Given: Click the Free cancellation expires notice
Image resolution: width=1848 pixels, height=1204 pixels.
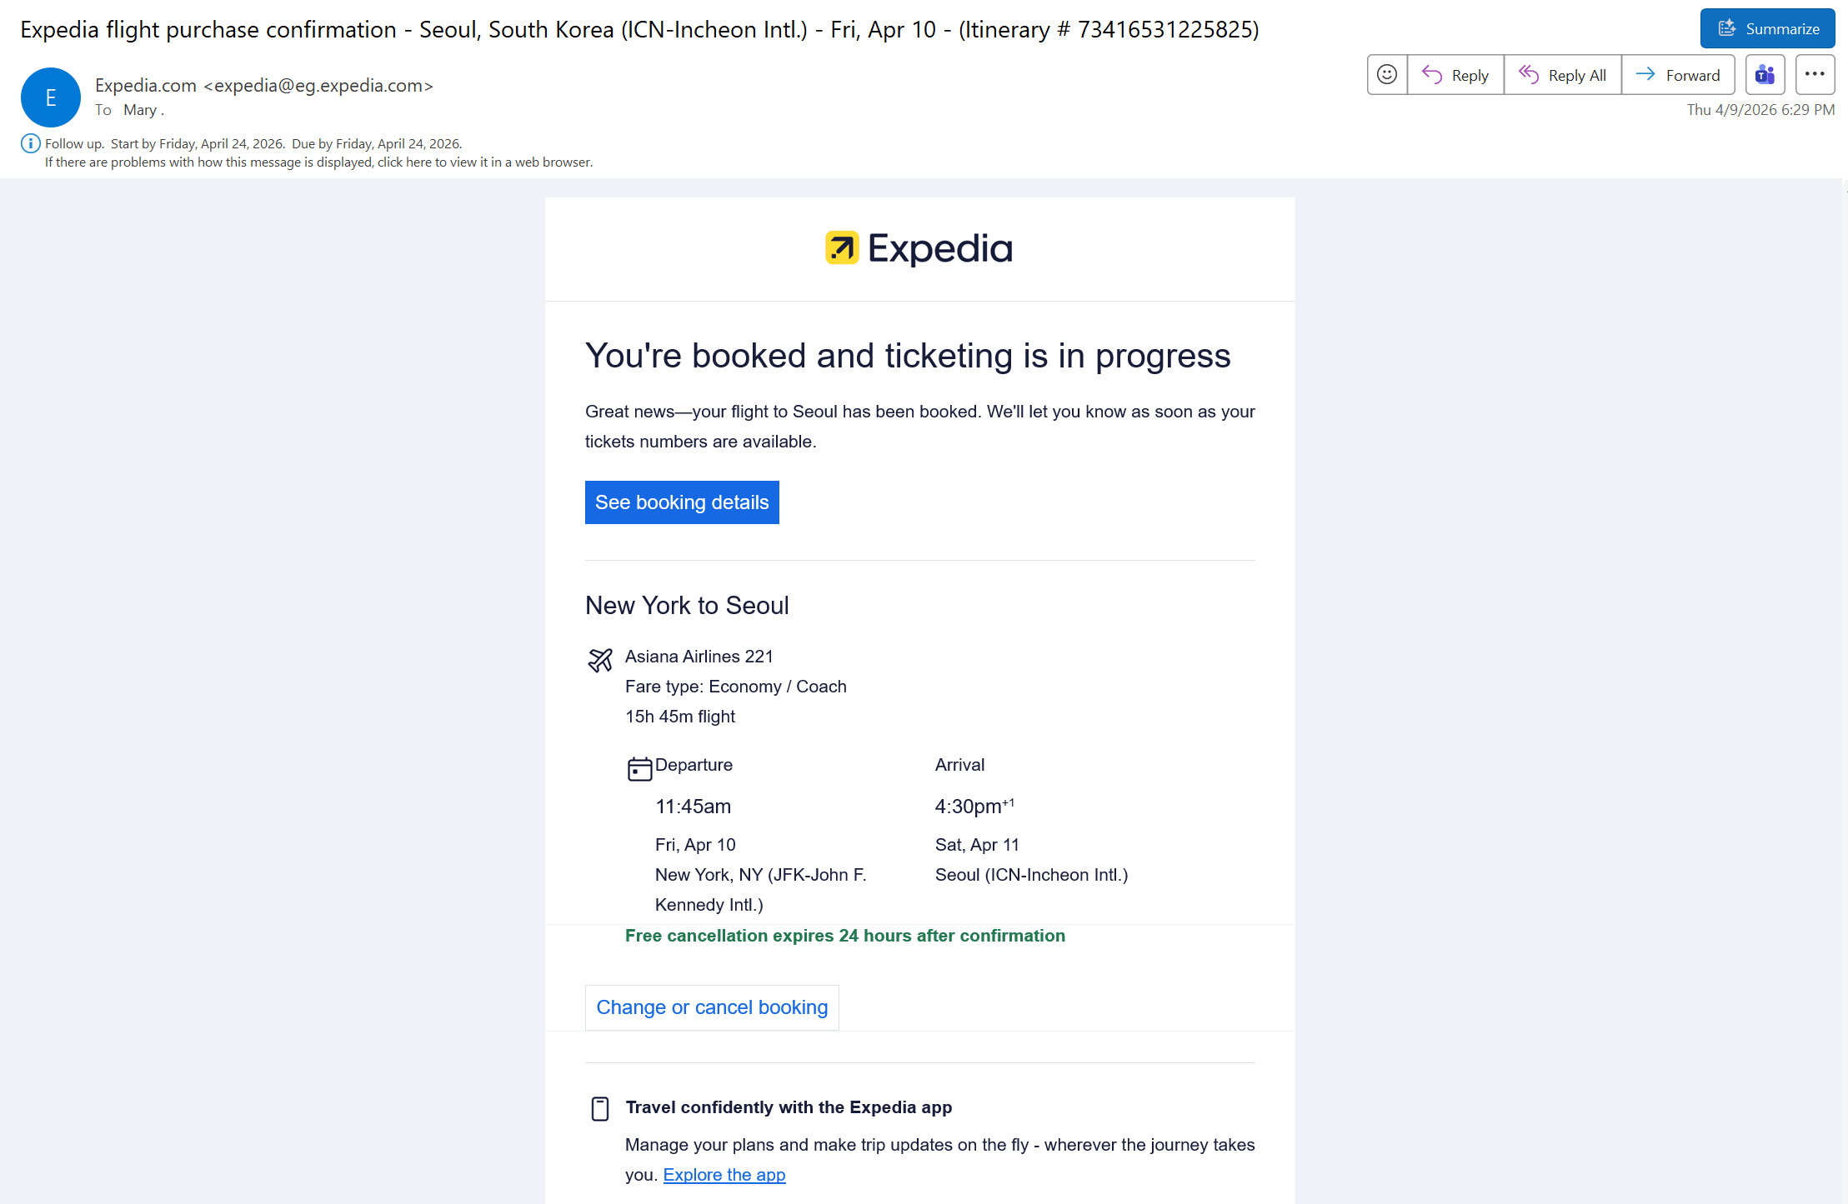Looking at the screenshot, I should 844,936.
